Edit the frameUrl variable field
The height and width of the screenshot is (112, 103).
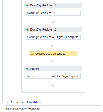[x=39, y=76]
